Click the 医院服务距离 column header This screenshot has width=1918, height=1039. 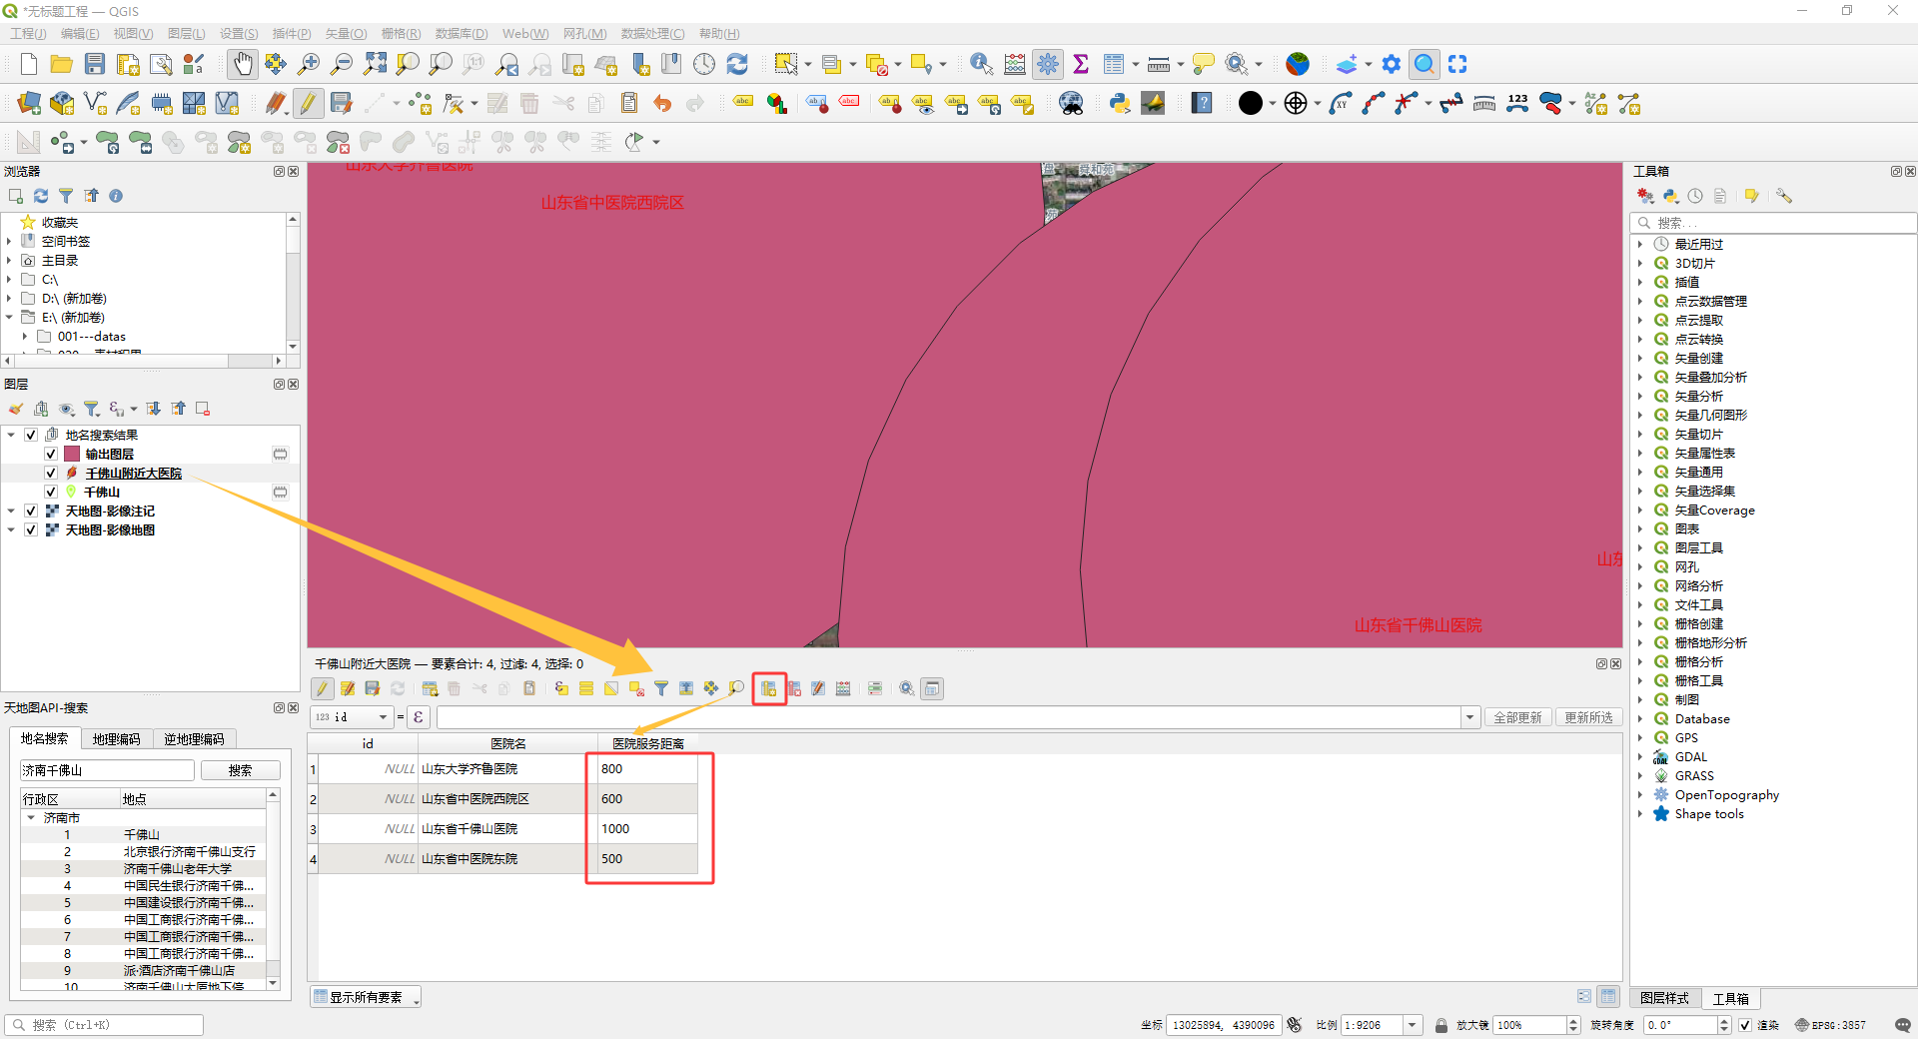647,743
